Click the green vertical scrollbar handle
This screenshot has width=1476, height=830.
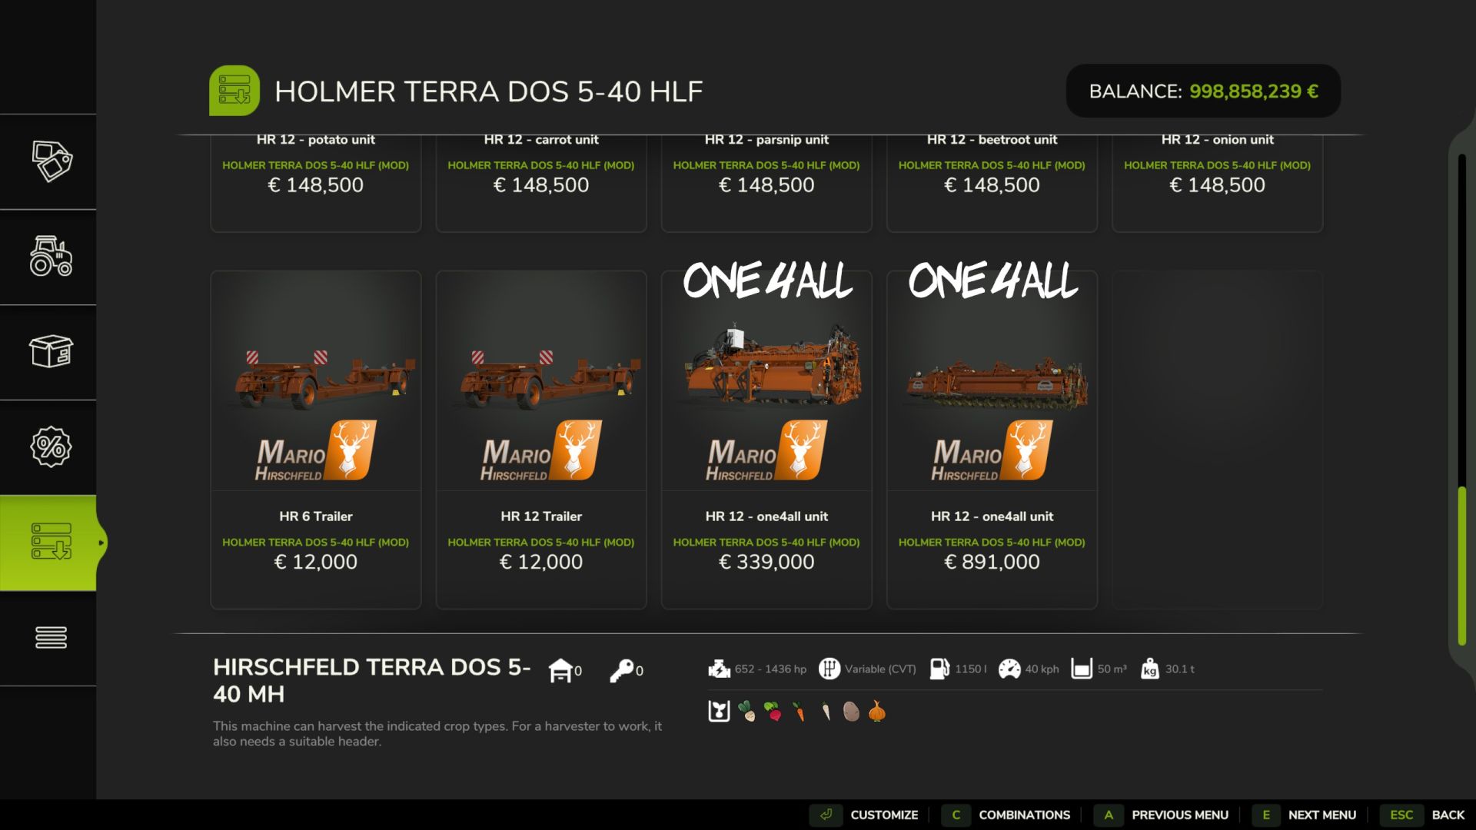[1462, 566]
